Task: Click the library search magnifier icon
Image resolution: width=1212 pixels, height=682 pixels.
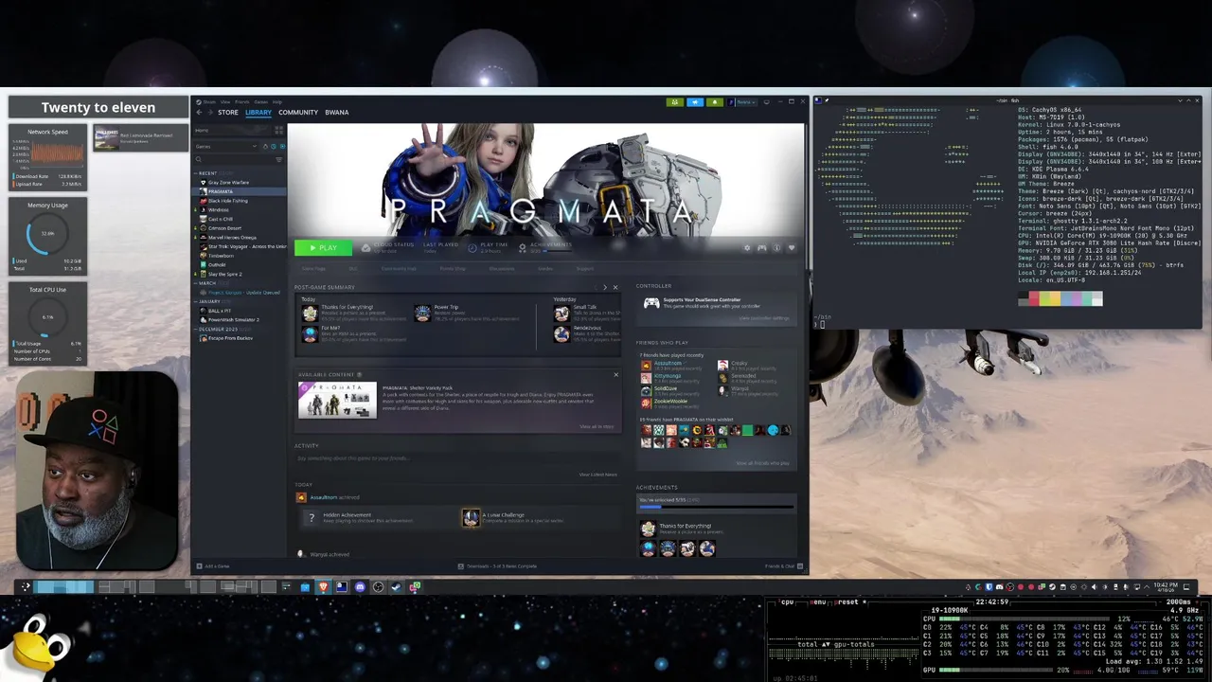Action: [x=199, y=159]
